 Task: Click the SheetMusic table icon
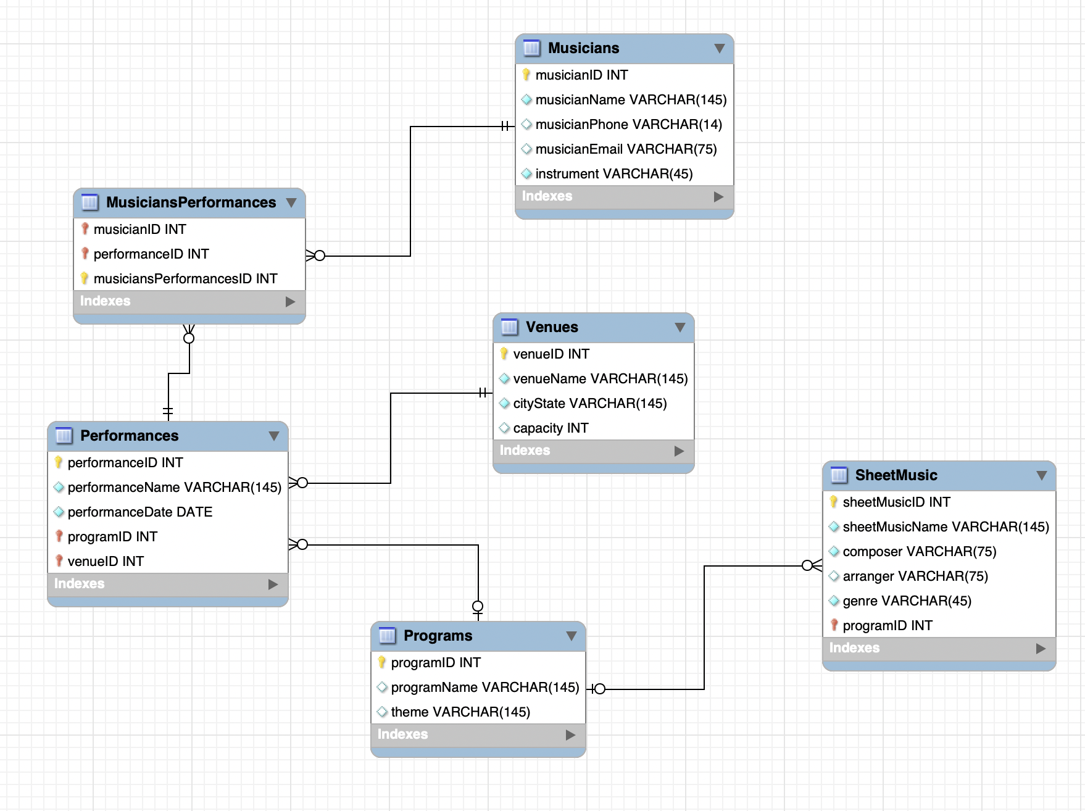(839, 475)
